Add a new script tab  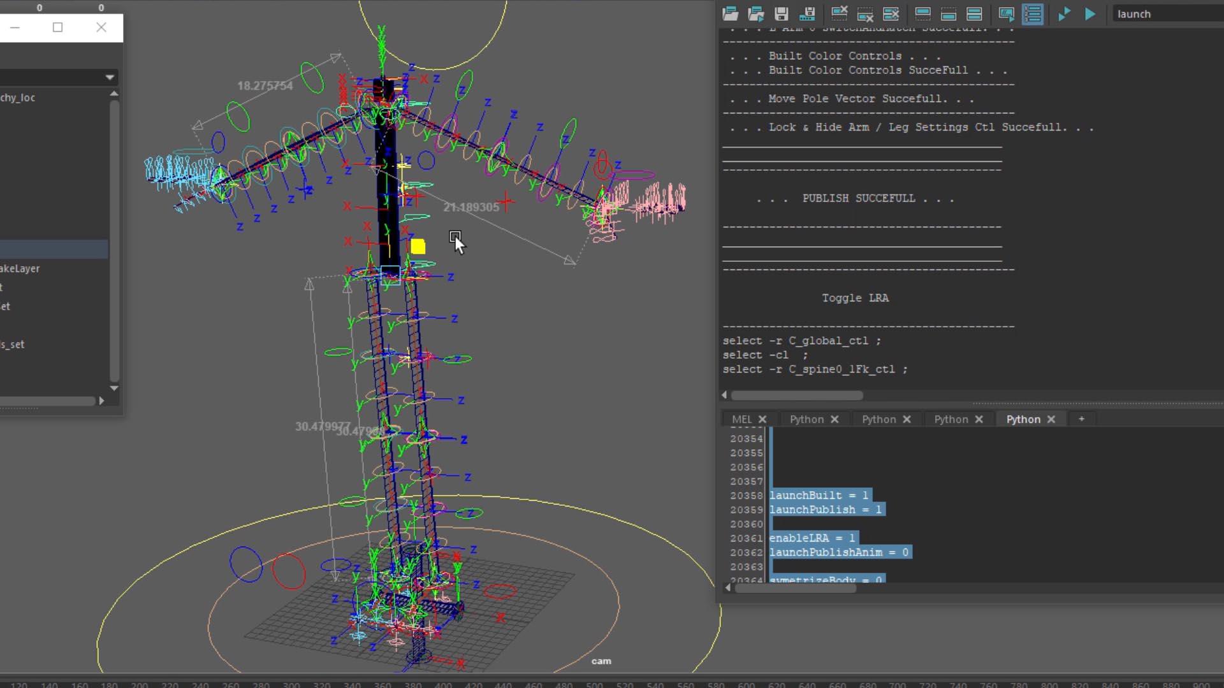coord(1081,419)
